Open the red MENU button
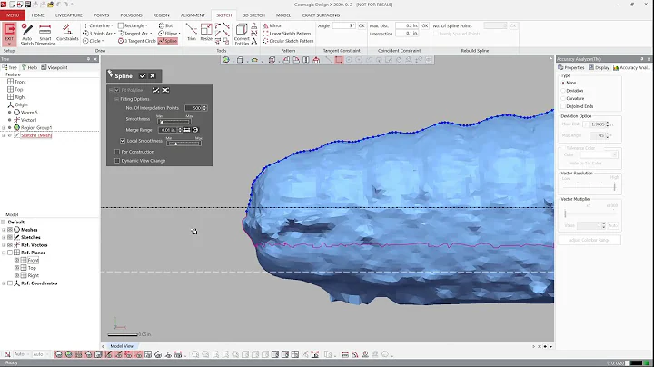The width and height of the screenshot is (654, 367). coord(13,15)
